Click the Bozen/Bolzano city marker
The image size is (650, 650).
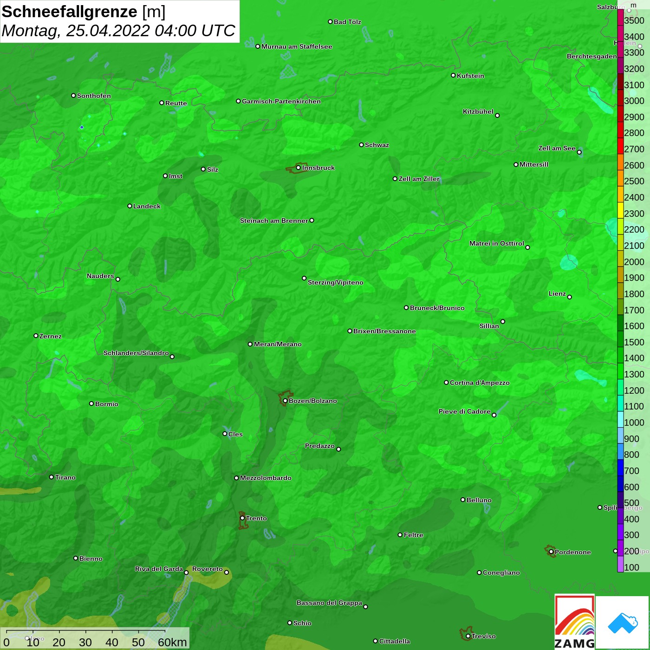pyautogui.click(x=285, y=401)
